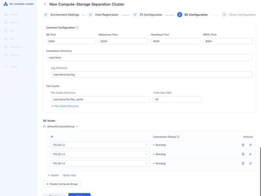Image resolution: width=261 pixels, height=196 pixels.
Task: Go to the FE Configuration step
Action: [x=147, y=15]
